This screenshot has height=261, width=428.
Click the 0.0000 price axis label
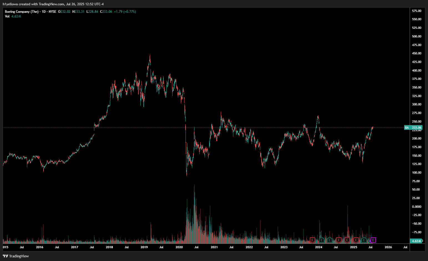click(417, 207)
